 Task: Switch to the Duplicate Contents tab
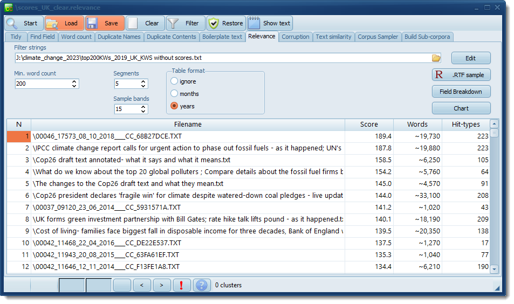(x=172, y=37)
